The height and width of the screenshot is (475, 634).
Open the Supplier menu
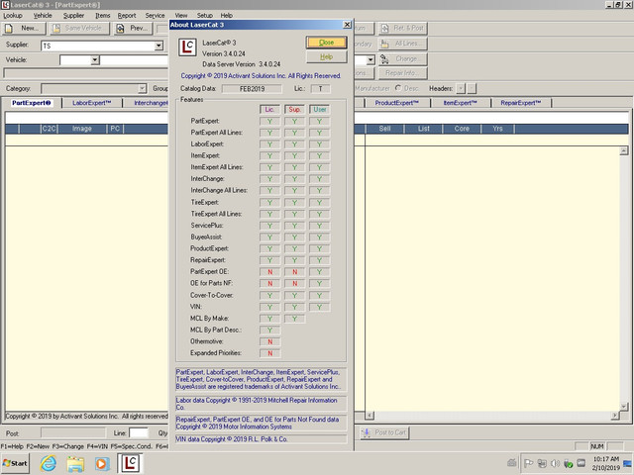pyautogui.click(x=73, y=16)
